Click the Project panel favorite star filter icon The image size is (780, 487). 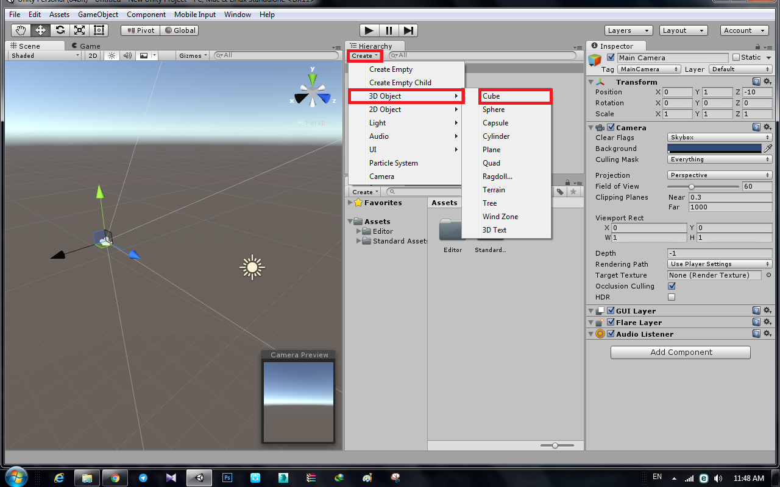(573, 192)
